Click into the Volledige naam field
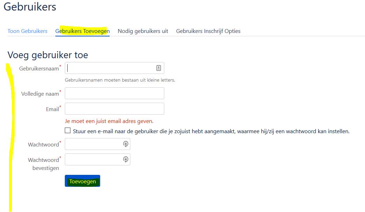Viewport: 365px width, 212px height. [114, 93]
